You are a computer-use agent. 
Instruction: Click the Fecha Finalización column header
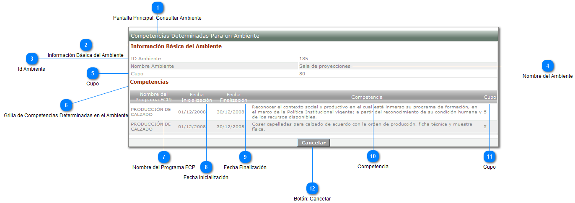click(233, 98)
